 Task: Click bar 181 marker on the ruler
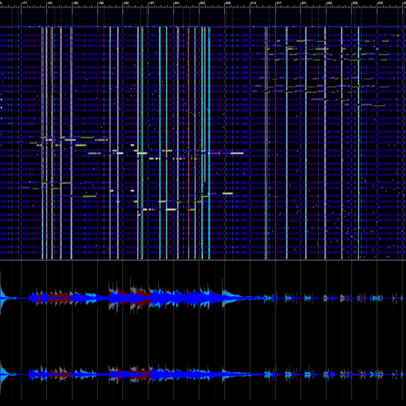50,3
